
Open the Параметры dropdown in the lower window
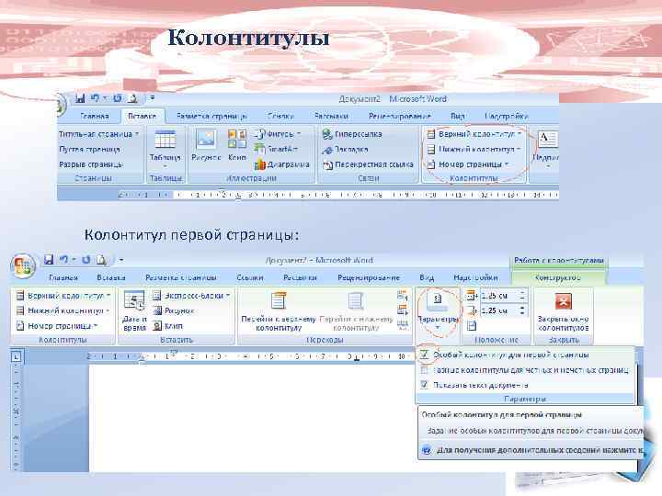pos(438,311)
